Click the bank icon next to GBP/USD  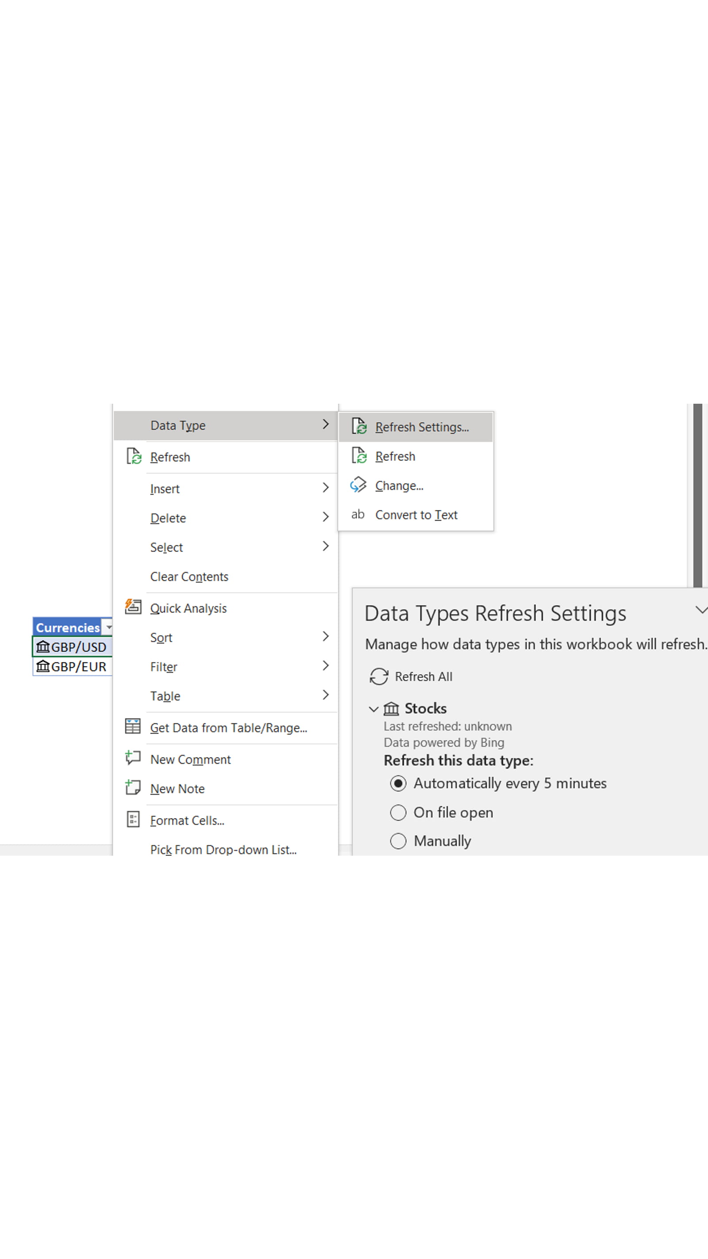coord(43,647)
